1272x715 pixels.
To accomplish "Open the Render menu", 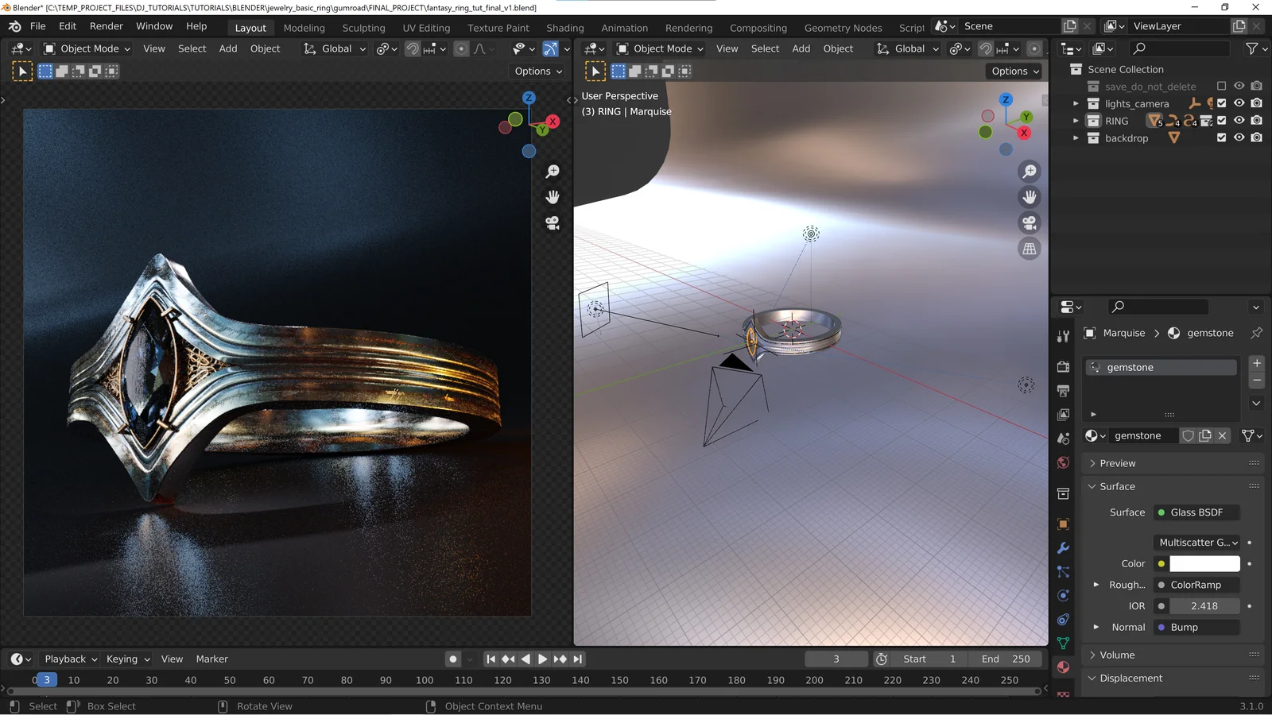I will pyautogui.click(x=106, y=25).
